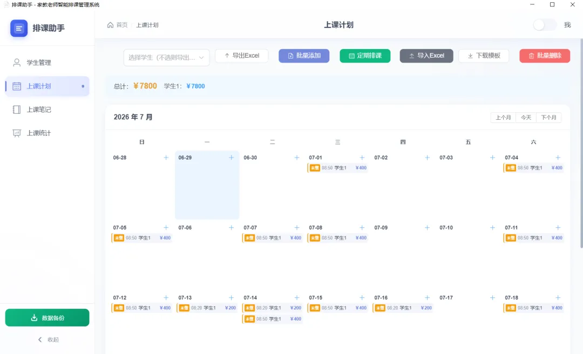Click the 导出Excel button
583x354 pixels.
pyautogui.click(x=242, y=56)
